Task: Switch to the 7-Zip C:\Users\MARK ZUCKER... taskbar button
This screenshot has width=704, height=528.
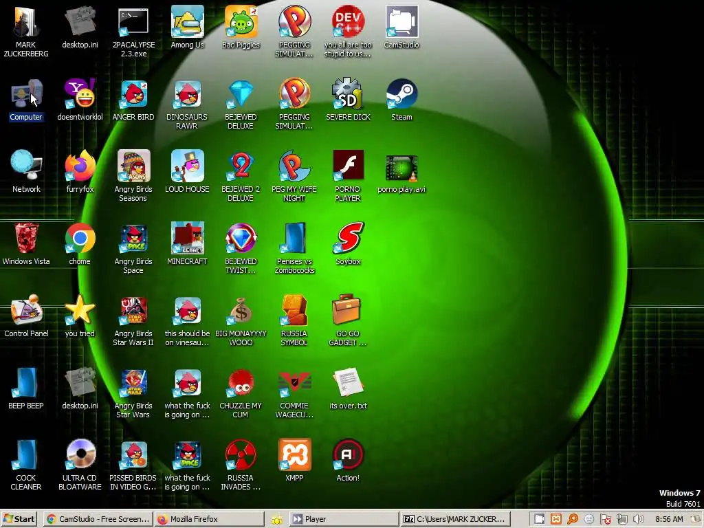Action: pyautogui.click(x=456, y=519)
